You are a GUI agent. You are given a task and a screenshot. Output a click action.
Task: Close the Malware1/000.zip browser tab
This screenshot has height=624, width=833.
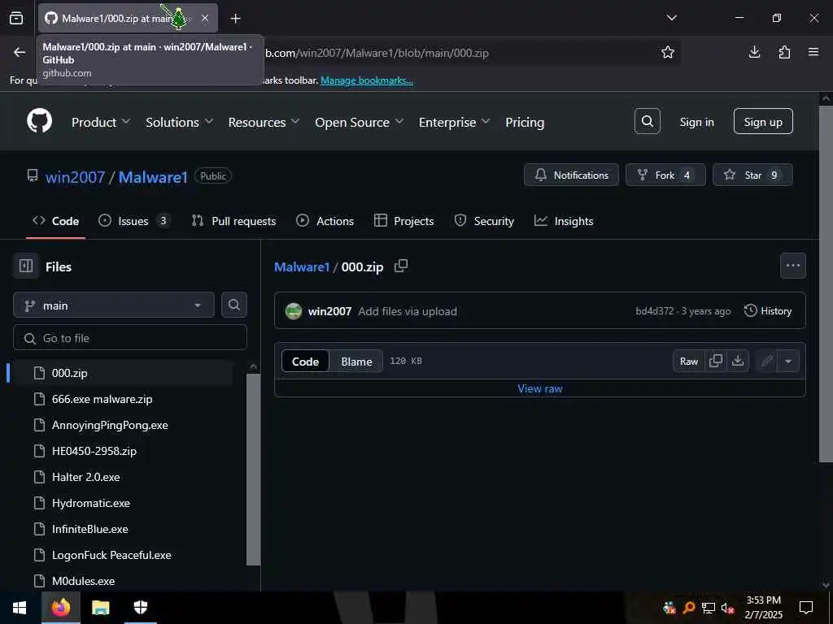[x=205, y=18]
